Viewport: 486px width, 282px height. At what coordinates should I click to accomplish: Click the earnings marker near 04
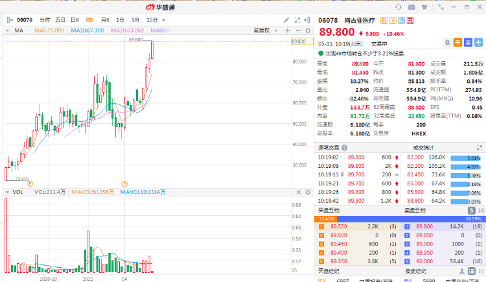[x=124, y=184]
